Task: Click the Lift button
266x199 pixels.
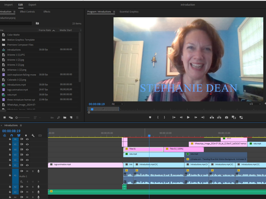Action: pyautogui.click(x=212, y=117)
